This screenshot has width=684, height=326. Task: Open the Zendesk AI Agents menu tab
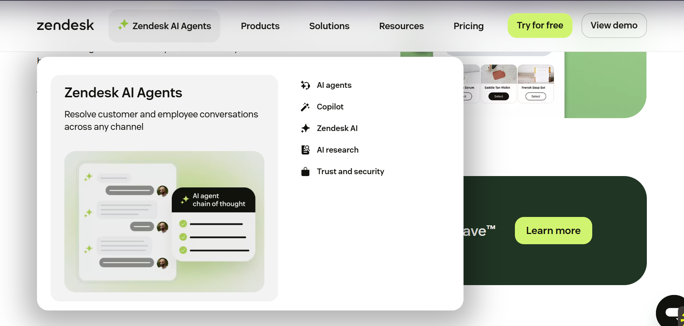pos(164,26)
